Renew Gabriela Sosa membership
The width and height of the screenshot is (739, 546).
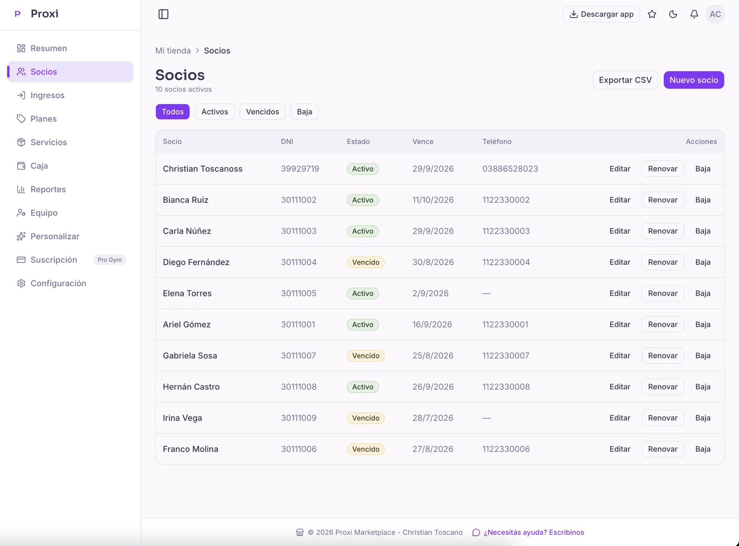663,356
